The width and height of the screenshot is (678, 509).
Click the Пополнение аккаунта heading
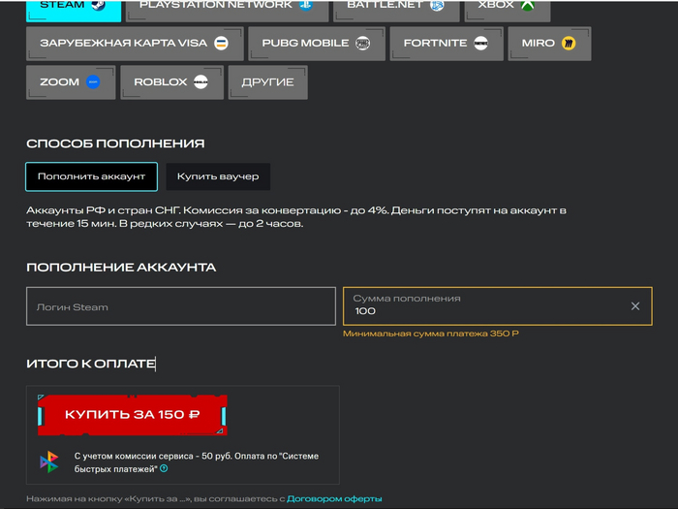[121, 267]
